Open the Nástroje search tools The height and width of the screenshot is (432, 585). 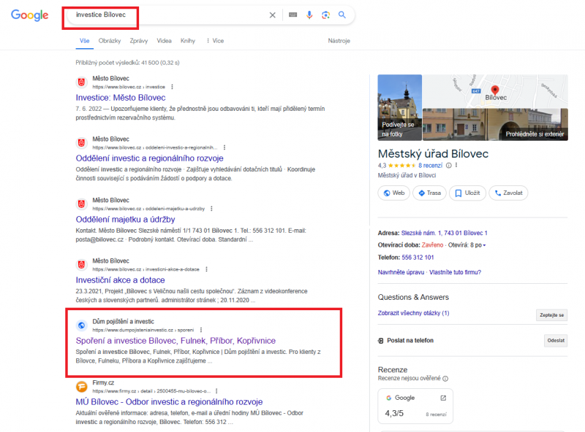click(x=339, y=41)
